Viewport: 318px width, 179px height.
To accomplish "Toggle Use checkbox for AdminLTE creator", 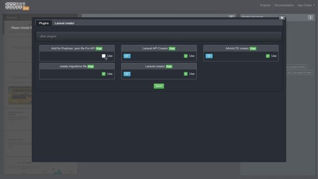I will (268, 56).
